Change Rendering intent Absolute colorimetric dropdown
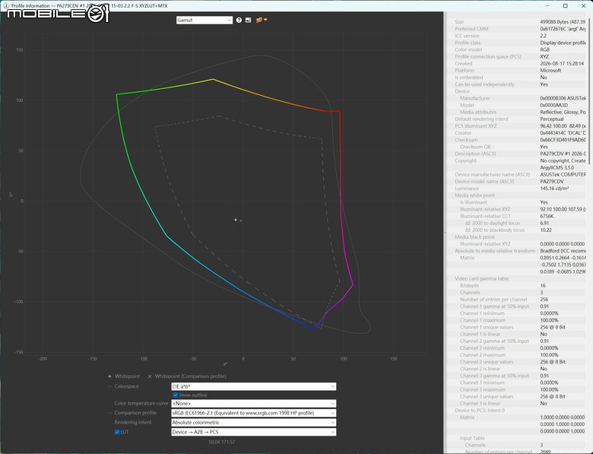The width and height of the screenshot is (593, 454). [253, 423]
